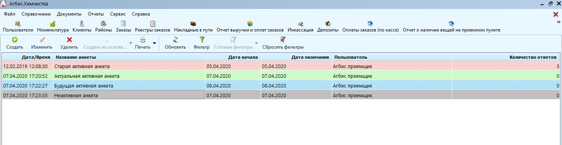Open the Файл menu
The image size is (562, 145).
pos(10,14)
